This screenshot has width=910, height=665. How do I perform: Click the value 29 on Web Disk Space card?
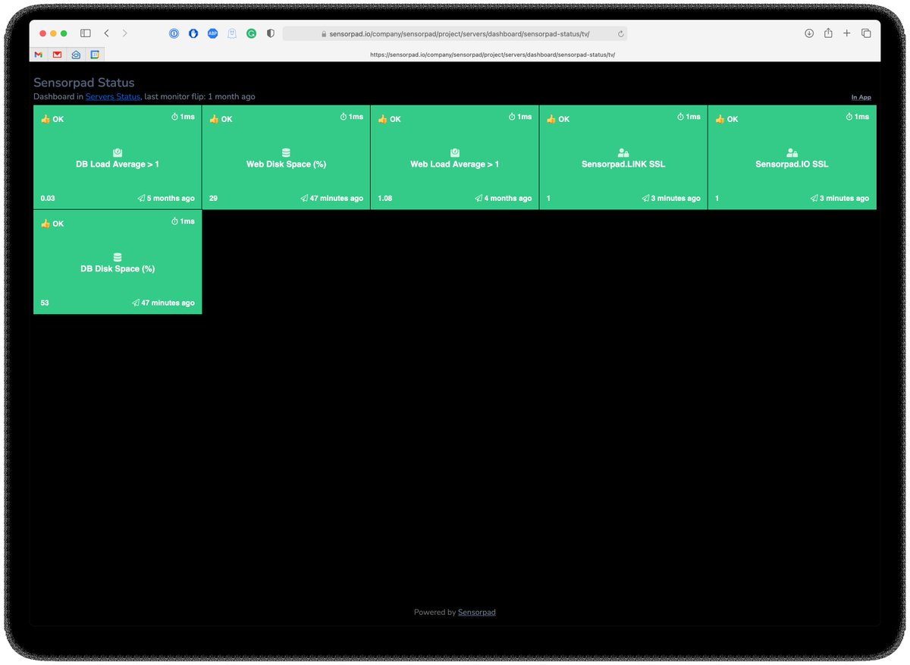coord(214,198)
